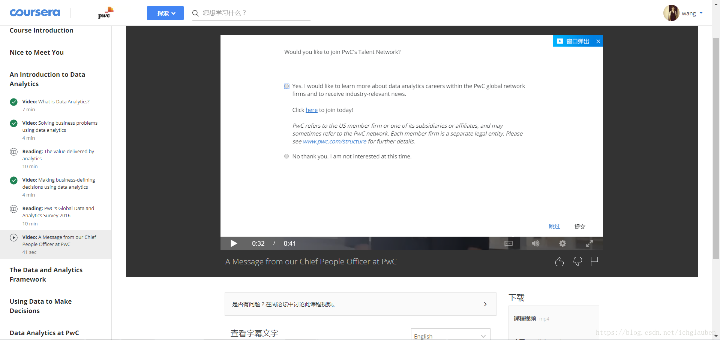Click completed checkmark beside Solving business problems
The height and width of the screenshot is (340, 720).
(x=13, y=123)
